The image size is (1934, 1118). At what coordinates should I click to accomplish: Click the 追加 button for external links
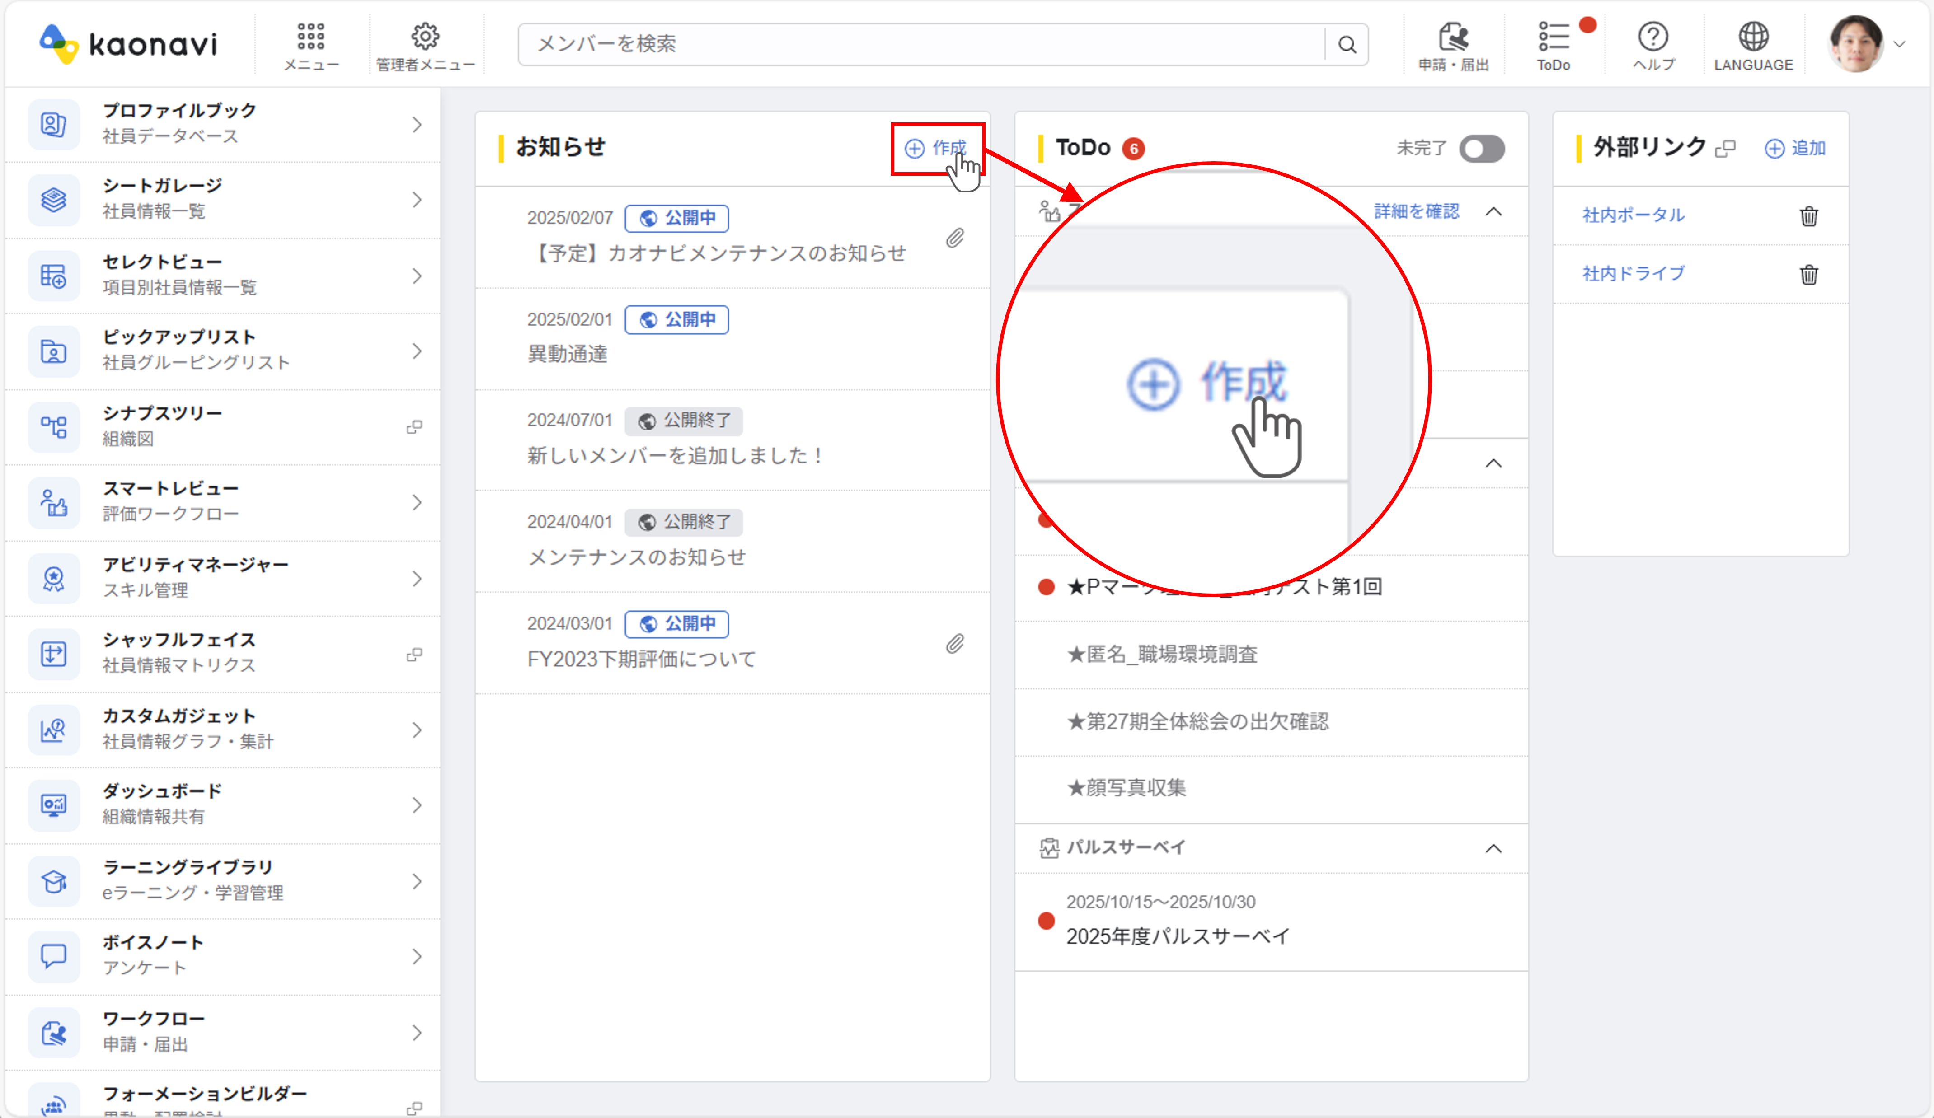1795,148
